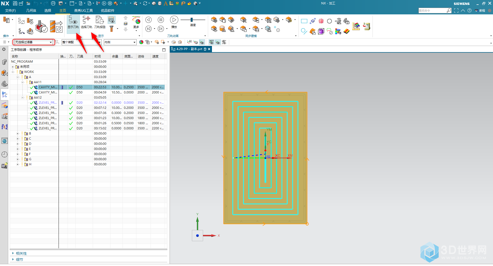
Task: Click the rainbow layered measuring icon
Action: point(356,26)
